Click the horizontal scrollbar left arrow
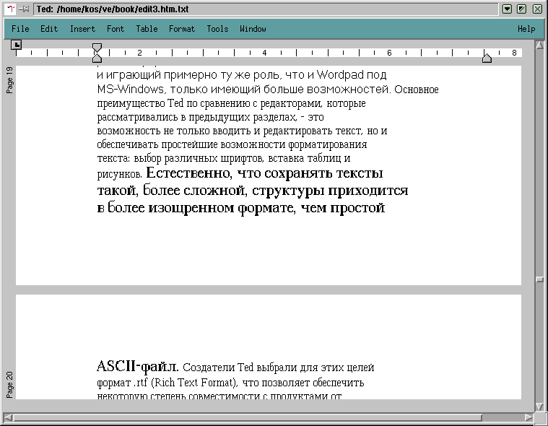Viewport: 548px width, 426px height. (x=8, y=417)
